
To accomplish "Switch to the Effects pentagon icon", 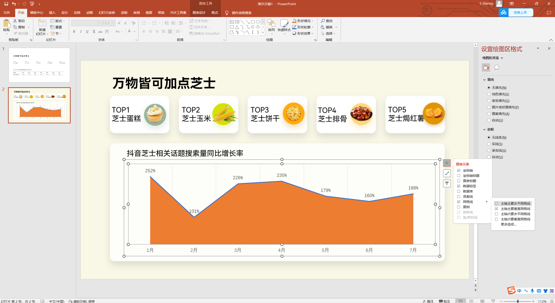I will pos(496,68).
